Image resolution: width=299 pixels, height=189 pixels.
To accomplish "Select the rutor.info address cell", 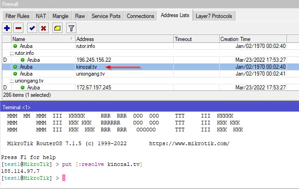I will click(86, 46).
